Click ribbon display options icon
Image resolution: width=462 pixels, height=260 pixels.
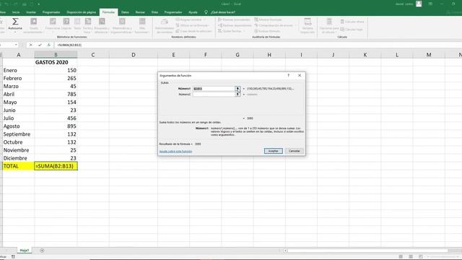pos(430,4)
